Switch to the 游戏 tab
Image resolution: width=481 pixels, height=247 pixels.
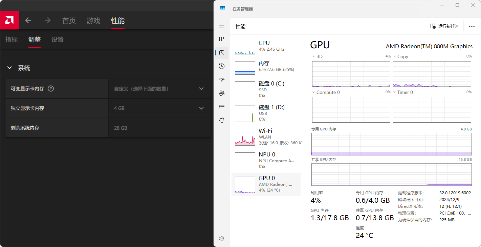pyautogui.click(x=93, y=21)
